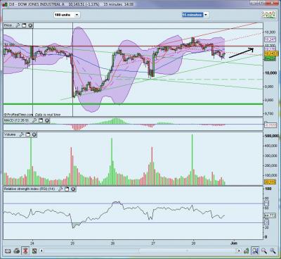The width and height of the screenshot is (281, 259).
Task: Toggle the active zoom-area tool
Action: coord(255,251)
